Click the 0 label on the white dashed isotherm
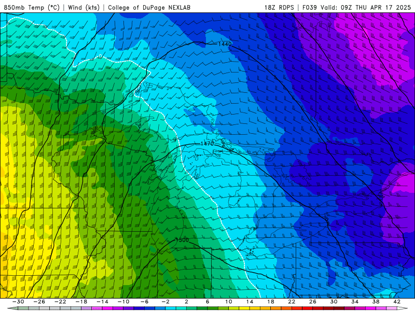Image resolution: width=415 pixels, height=311 pixels. tap(100, 56)
